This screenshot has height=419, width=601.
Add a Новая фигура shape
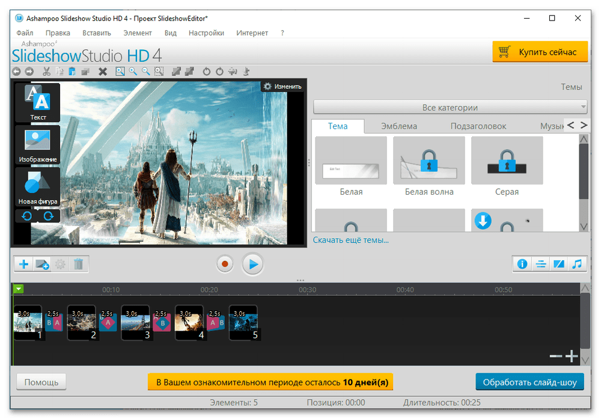point(38,187)
